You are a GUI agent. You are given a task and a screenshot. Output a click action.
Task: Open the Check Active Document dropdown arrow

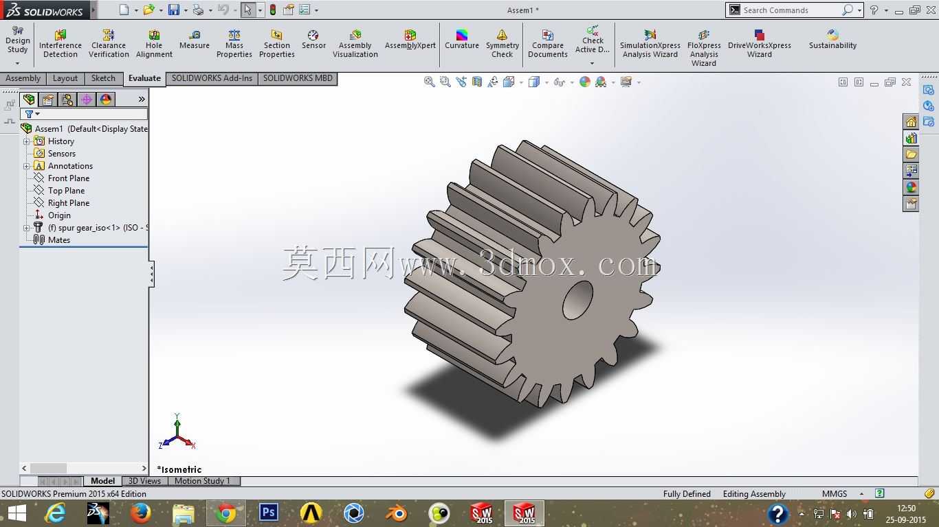[x=592, y=64]
